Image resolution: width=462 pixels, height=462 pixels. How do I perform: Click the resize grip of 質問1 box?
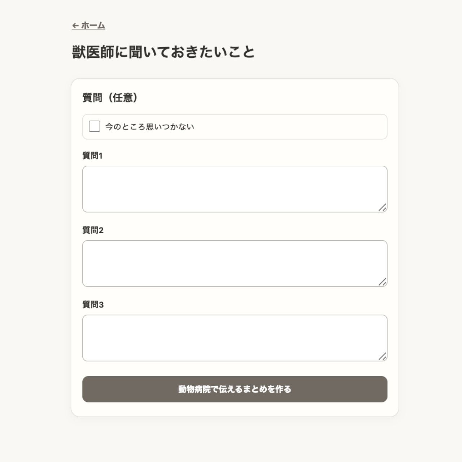point(383,208)
